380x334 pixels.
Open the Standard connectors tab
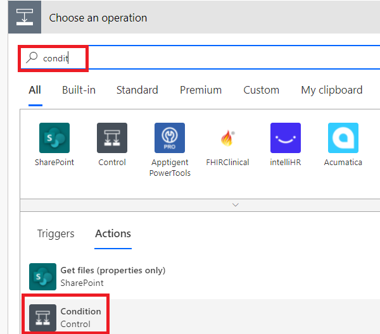point(137,90)
